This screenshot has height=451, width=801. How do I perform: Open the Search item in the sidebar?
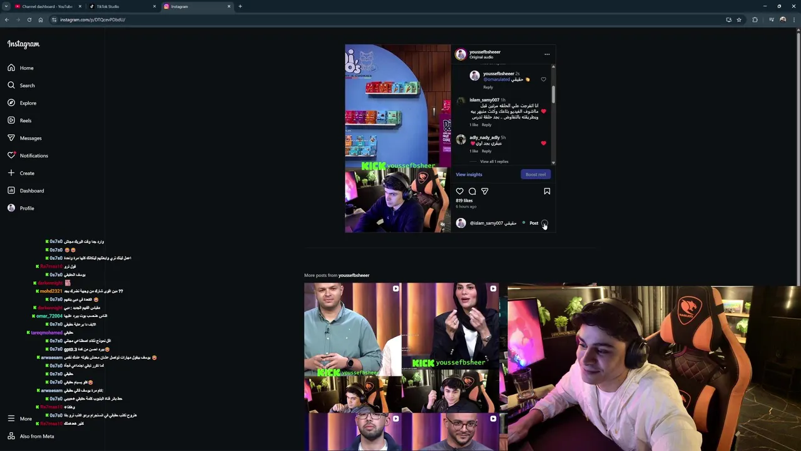pyautogui.click(x=21, y=85)
